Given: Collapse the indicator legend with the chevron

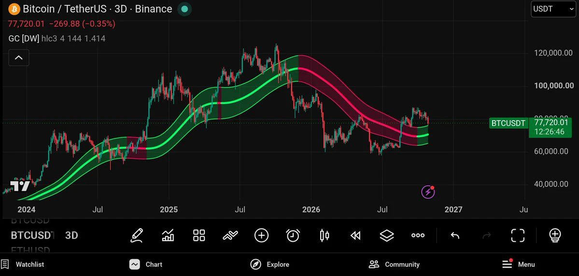Looking at the screenshot, I should 18,57.
